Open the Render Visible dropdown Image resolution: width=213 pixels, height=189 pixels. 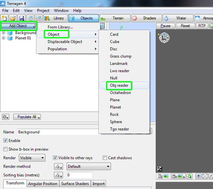(x=32, y=158)
